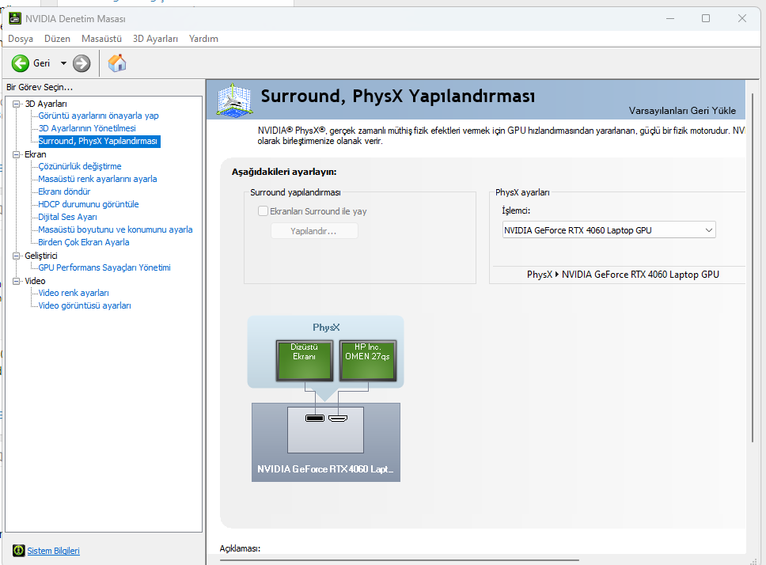This screenshot has height=565, width=766.
Task: Click the PhysX label in the diagram
Action: tap(326, 328)
